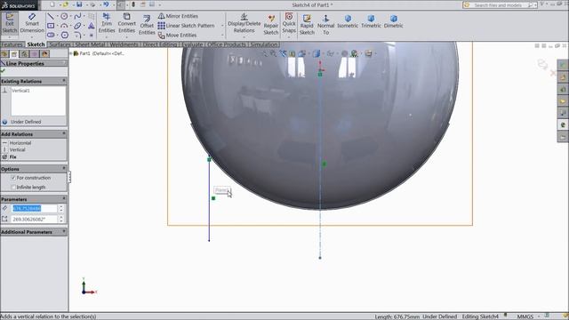The image size is (569, 320).
Task: Open the Weldments tab
Action: [x=124, y=44]
